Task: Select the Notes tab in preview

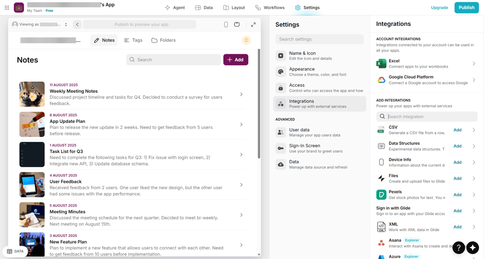Action: click(x=104, y=41)
